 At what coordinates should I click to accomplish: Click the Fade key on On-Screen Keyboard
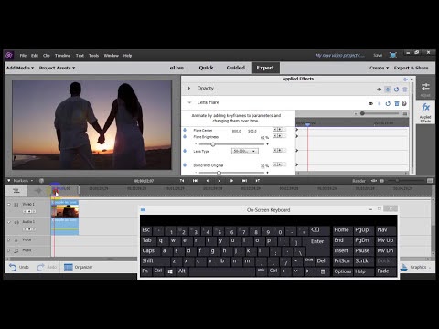386,271
